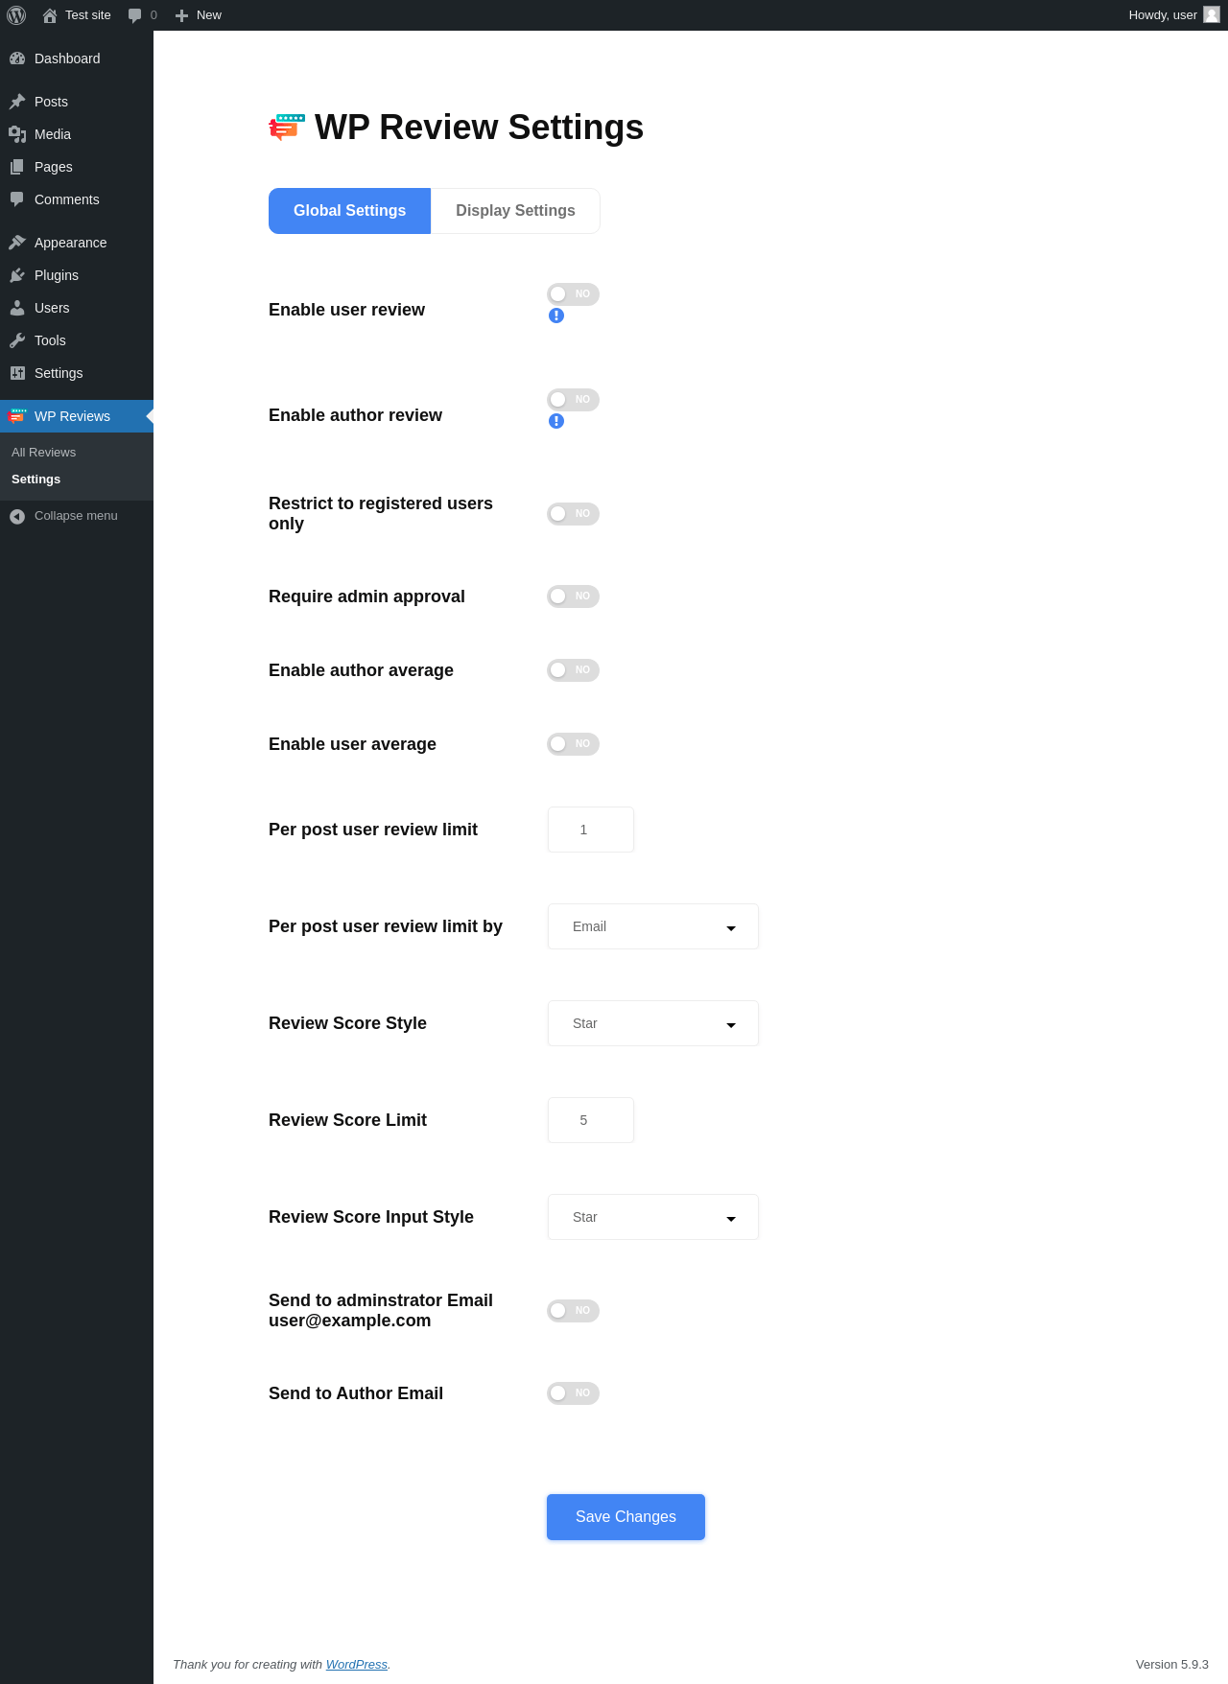The height and width of the screenshot is (1684, 1228).
Task: Open the comments bubble icon in admin bar
Action: click(x=135, y=15)
